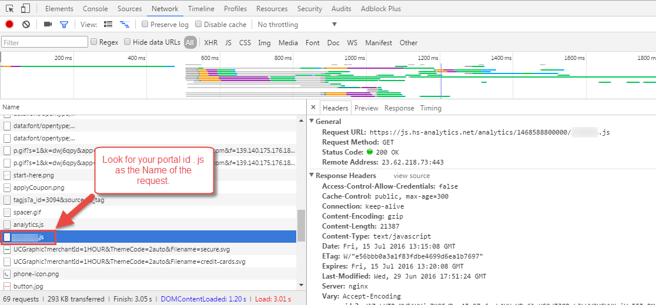Collapse the General section

coord(312,122)
